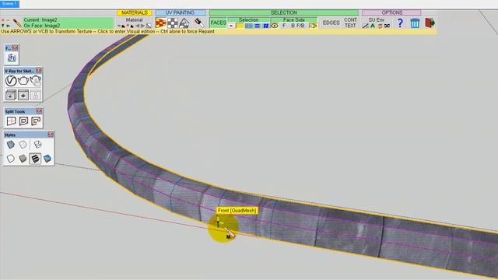Enable the Back Edges style icon
This screenshot has width=498, height=280.
click(x=23, y=145)
